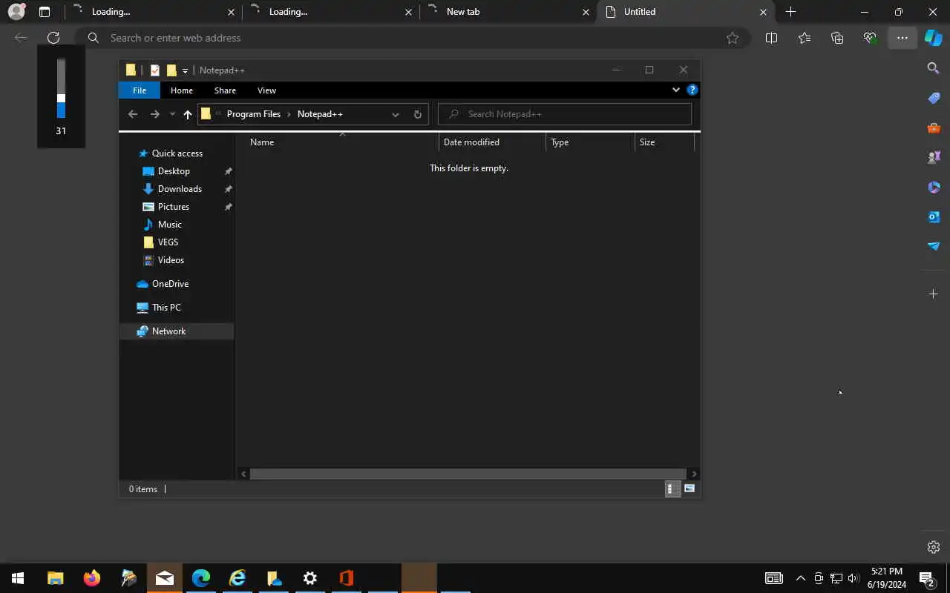Viewport: 950px width, 593px height.
Task: Click Properties icon in quick access toolbar
Action: tap(155, 70)
